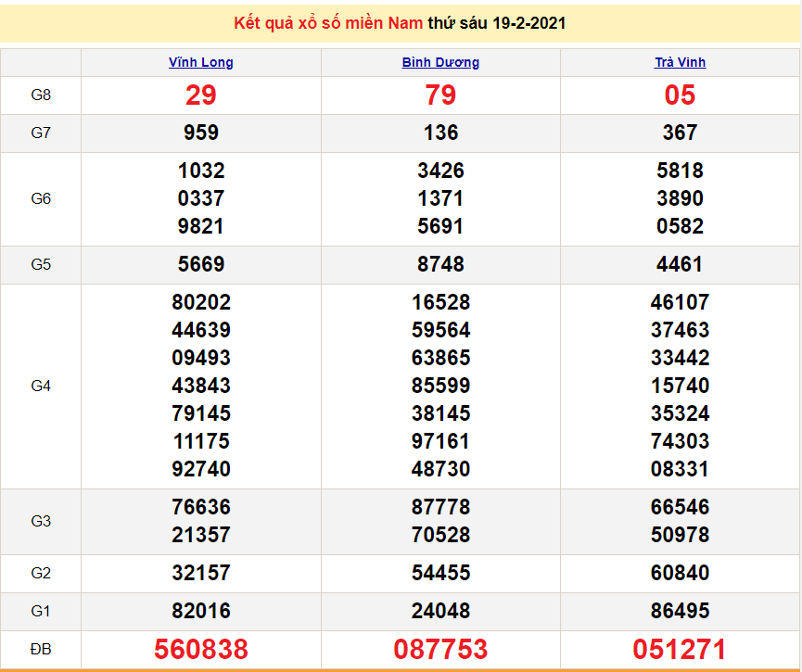Click Vĩnh Long special prize 560838
The width and height of the screenshot is (802, 672).
tap(201, 649)
